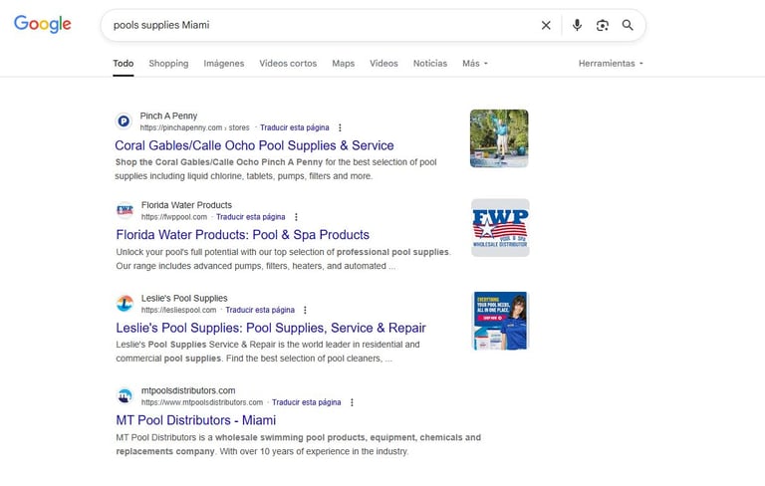Screen dimensions: 765x486
Task: Open options menu for Pinch A Penny result
Action: 340,127
